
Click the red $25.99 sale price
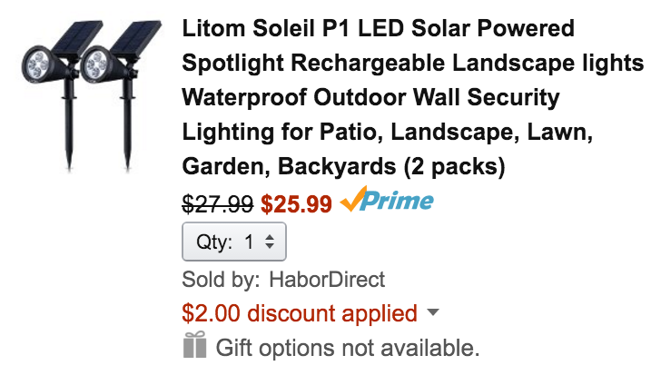pos(296,204)
